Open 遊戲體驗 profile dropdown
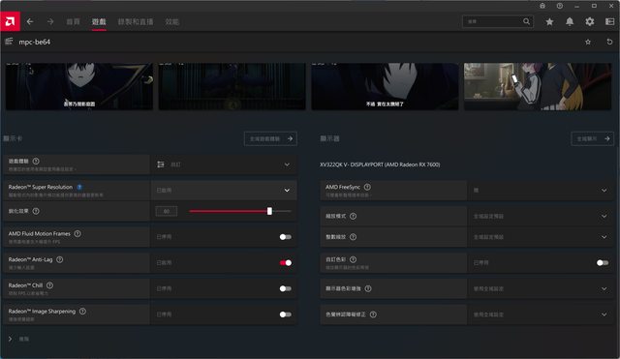 pyautogui.click(x=224, y=165)
